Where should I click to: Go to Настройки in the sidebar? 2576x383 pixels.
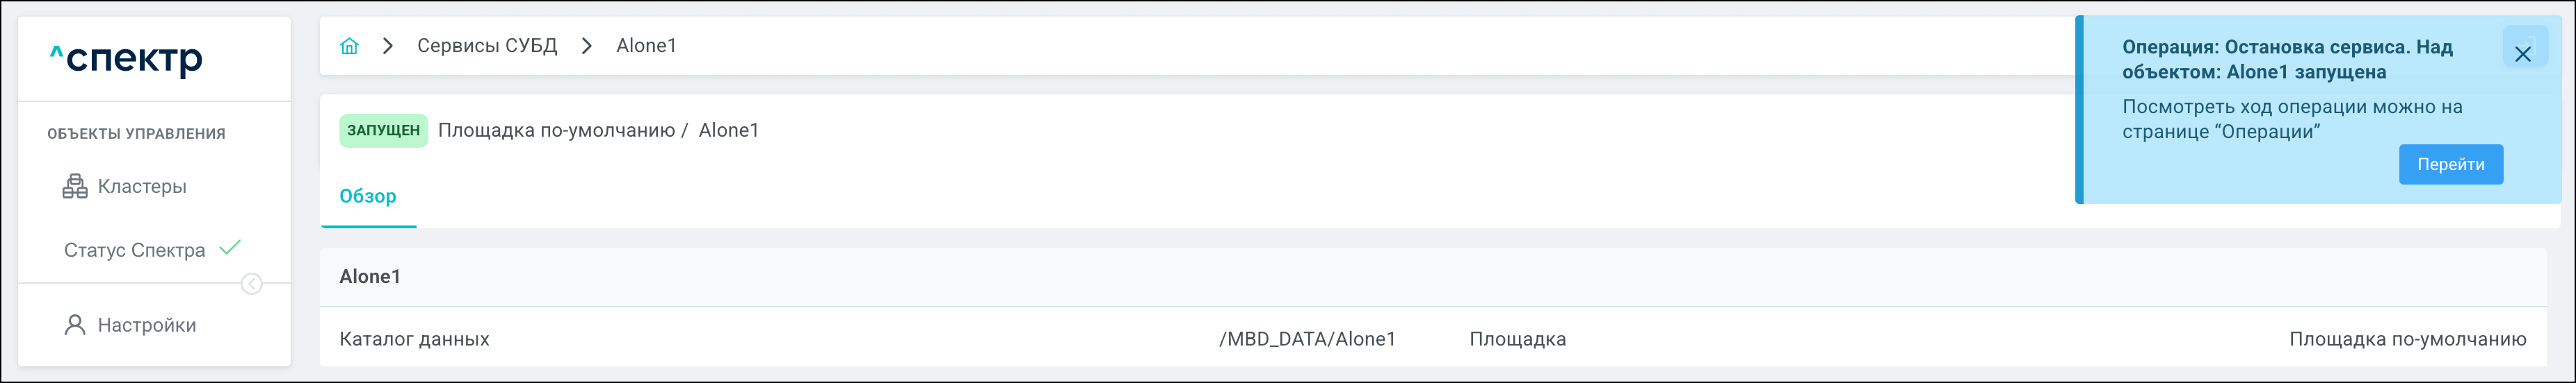click(x=147, y=325)
